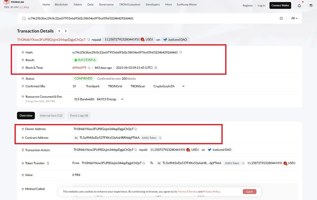Click the TronSpark super representative
Screen dimensions: 317x200
(93, 86)
